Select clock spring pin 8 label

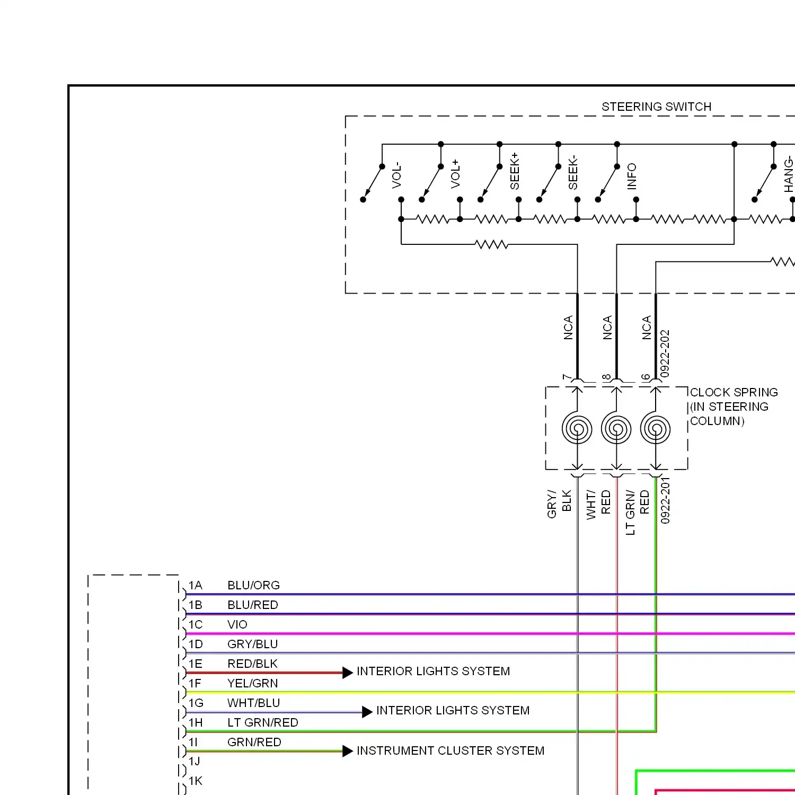(x=606, y=377)
